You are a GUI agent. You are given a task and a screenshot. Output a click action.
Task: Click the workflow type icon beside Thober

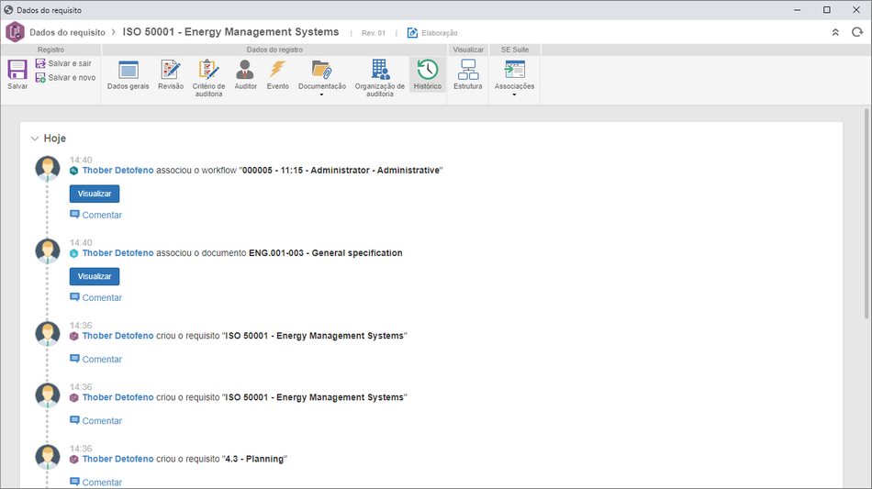pos(74,171)
